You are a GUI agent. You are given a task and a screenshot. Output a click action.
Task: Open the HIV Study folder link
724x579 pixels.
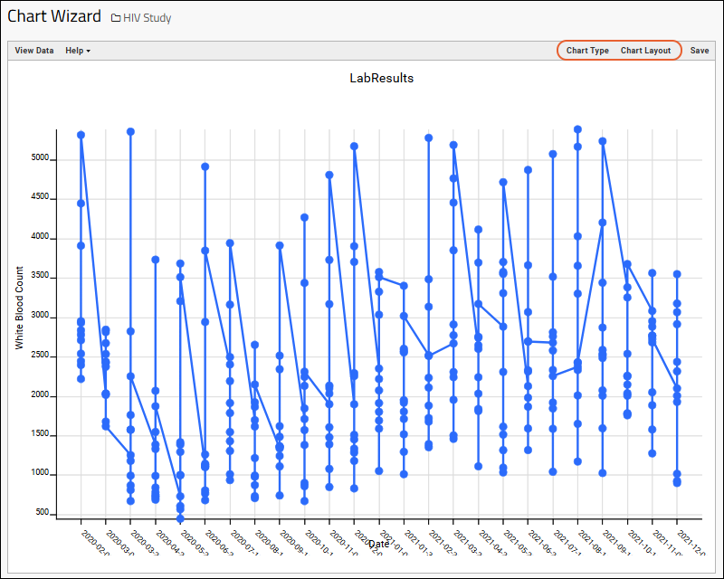[x=147, y=18]
